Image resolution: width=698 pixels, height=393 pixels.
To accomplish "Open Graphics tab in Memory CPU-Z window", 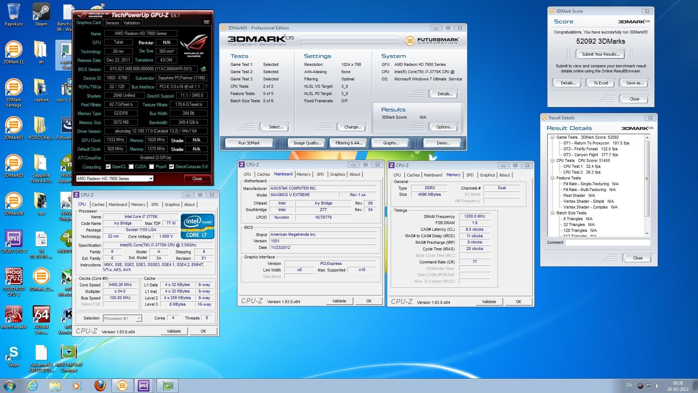I will (x=487, y=175).
